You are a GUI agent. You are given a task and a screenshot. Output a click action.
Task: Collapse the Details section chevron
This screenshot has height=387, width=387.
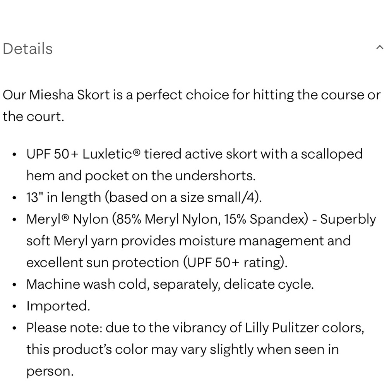(x=378, y=48)
